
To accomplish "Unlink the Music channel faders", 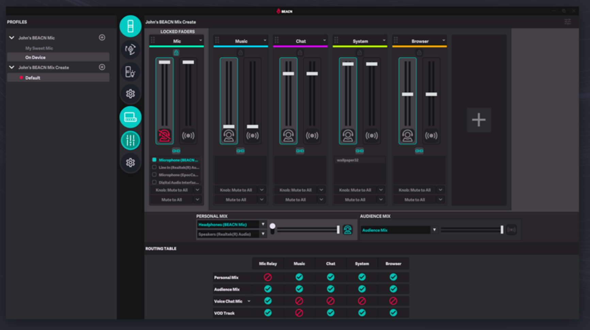I will pyautogui.click(x=240, y=151).
